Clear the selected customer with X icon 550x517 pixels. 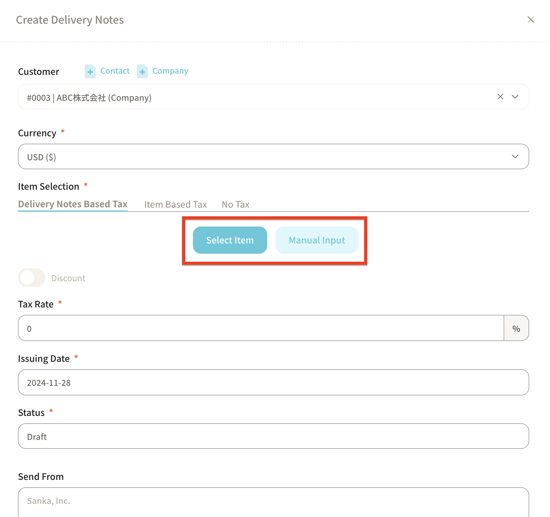[500, 97]
